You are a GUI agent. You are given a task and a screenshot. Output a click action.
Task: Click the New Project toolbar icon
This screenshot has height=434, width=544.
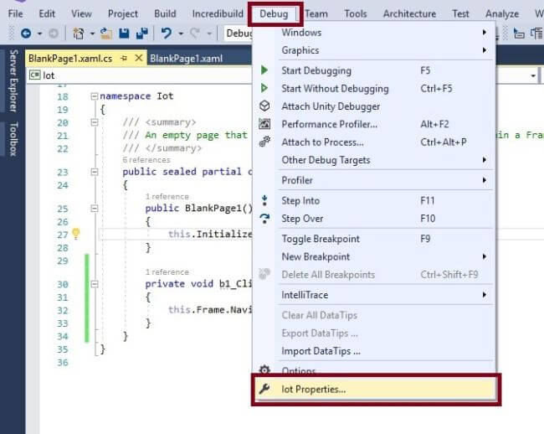[78, 34]
